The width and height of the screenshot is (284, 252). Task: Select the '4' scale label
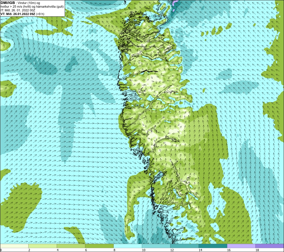58,250
